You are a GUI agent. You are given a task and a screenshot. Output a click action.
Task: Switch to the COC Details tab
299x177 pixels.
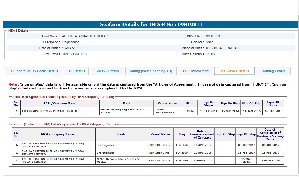pyautogui.click(x=76, y=71)
